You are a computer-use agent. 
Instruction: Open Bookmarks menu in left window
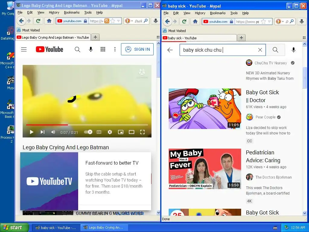tap(72, 12)
